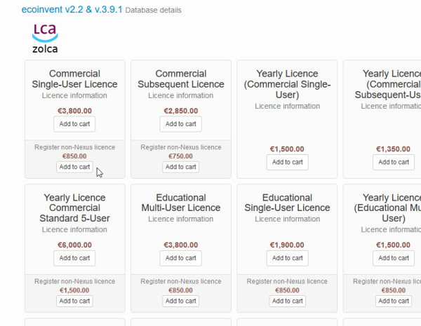Open Yearly Commercial Single-User Licence information
This screenshot has width=421, height=326.
coord(287,106)
